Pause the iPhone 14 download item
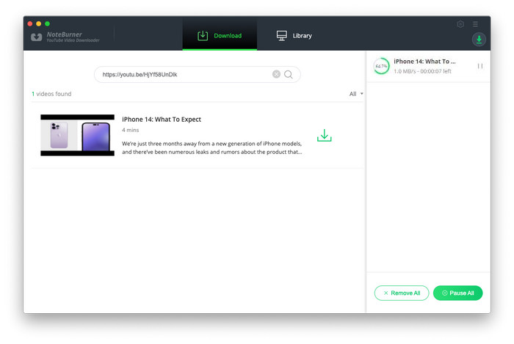 pyautogui.click(x=479, y=66)
